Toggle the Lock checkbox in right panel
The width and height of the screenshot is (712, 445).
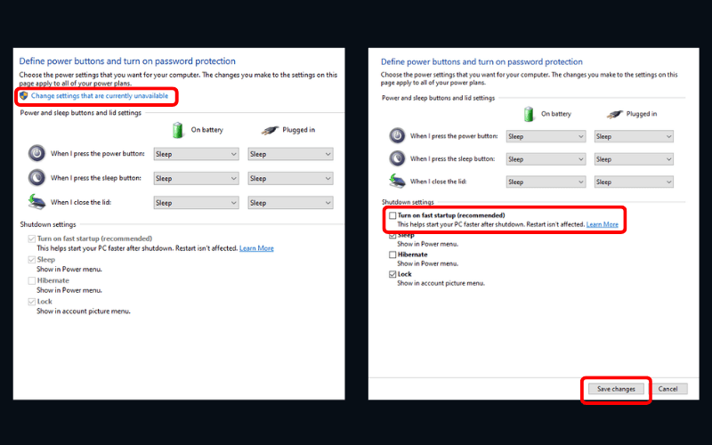point(392,275)
